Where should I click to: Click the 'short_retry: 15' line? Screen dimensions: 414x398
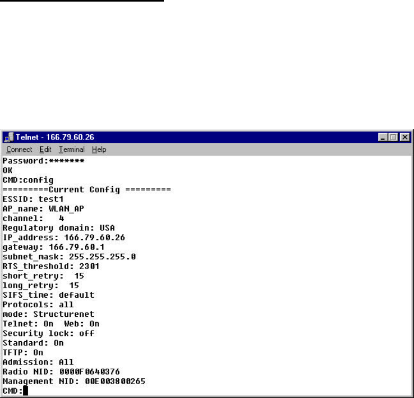[43, 276]
